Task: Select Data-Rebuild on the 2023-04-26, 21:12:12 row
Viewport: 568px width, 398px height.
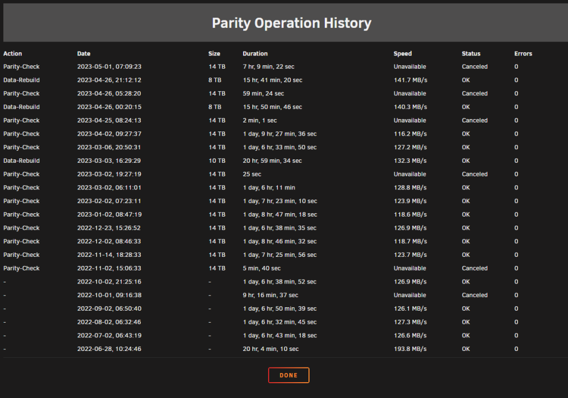Action: click(x=22, y=80)
